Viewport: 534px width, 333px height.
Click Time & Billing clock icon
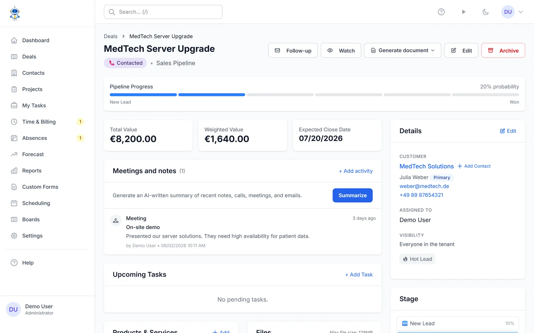click(14, 122)
